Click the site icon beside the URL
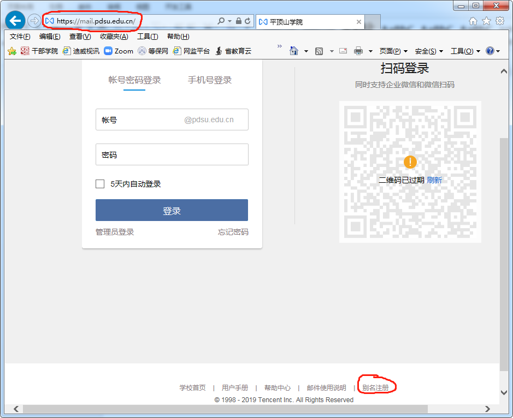 (x=49, y=21)
